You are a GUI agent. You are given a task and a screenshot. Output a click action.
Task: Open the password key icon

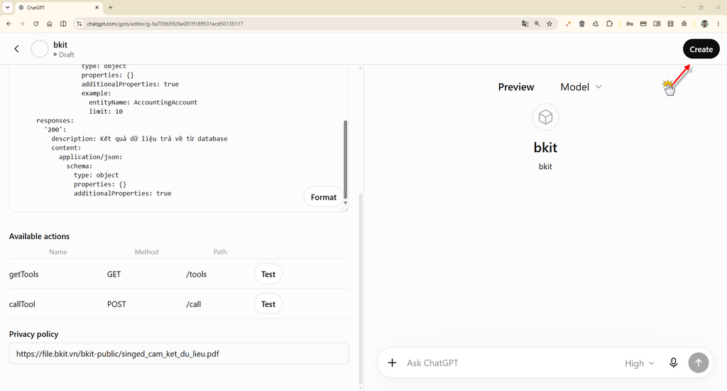click(x=630, y=23)
